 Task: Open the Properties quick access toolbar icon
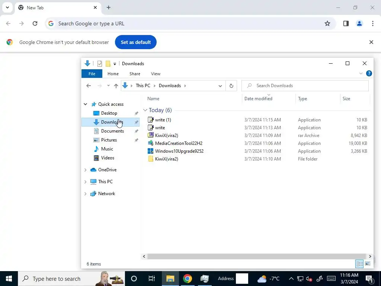click(100, 64)
